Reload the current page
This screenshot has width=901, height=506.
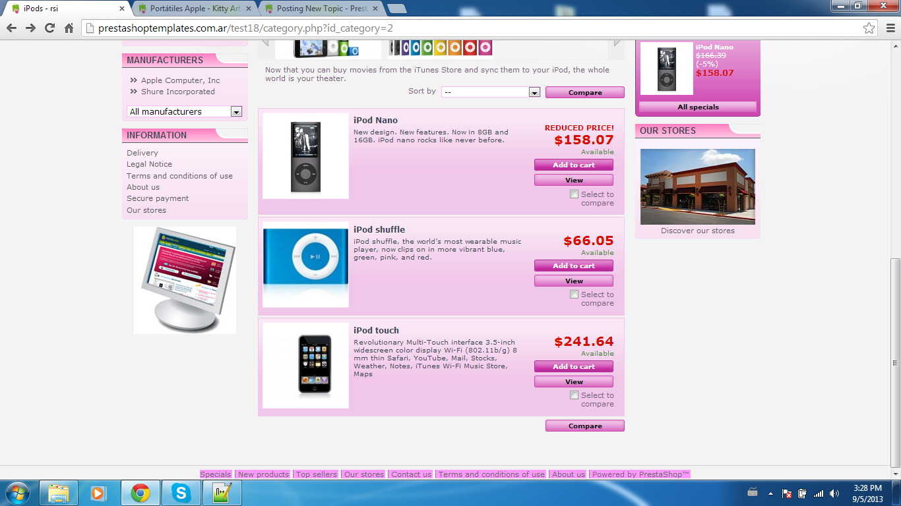click(49, 28)
